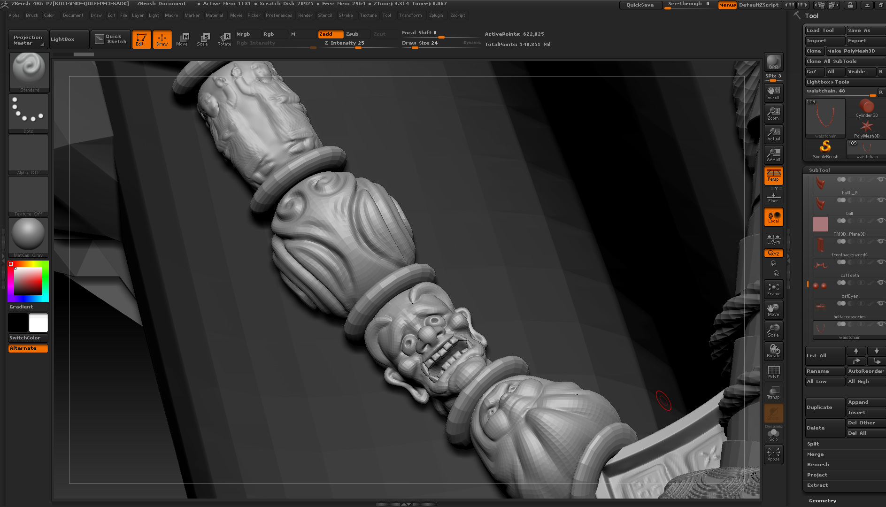Choose the Rotate transform tool in top shelf
The image size is (886, 507).
click(224, 39)
